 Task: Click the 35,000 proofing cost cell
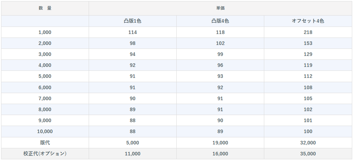[308, 154]
